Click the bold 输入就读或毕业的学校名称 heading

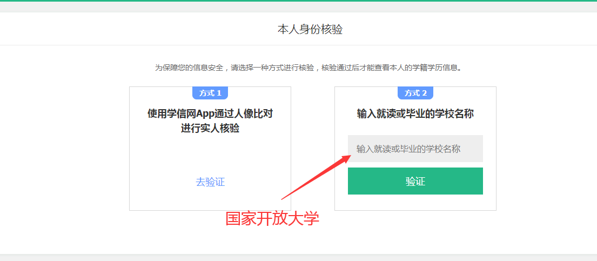(415, 114)
